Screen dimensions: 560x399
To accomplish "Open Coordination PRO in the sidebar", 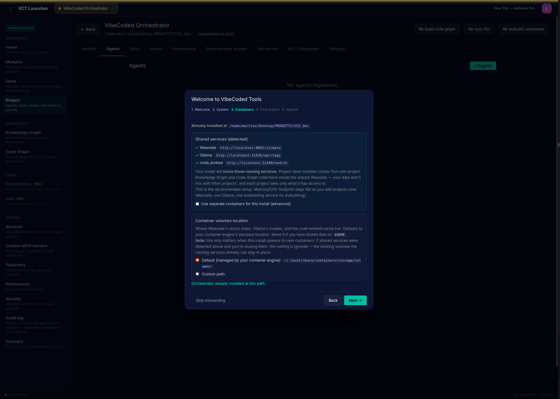I will point(34,186).
